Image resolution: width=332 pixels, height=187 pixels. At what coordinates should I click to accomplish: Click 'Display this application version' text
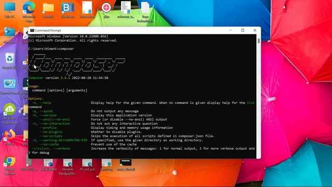pyautogui.click(x=121, y=115)
